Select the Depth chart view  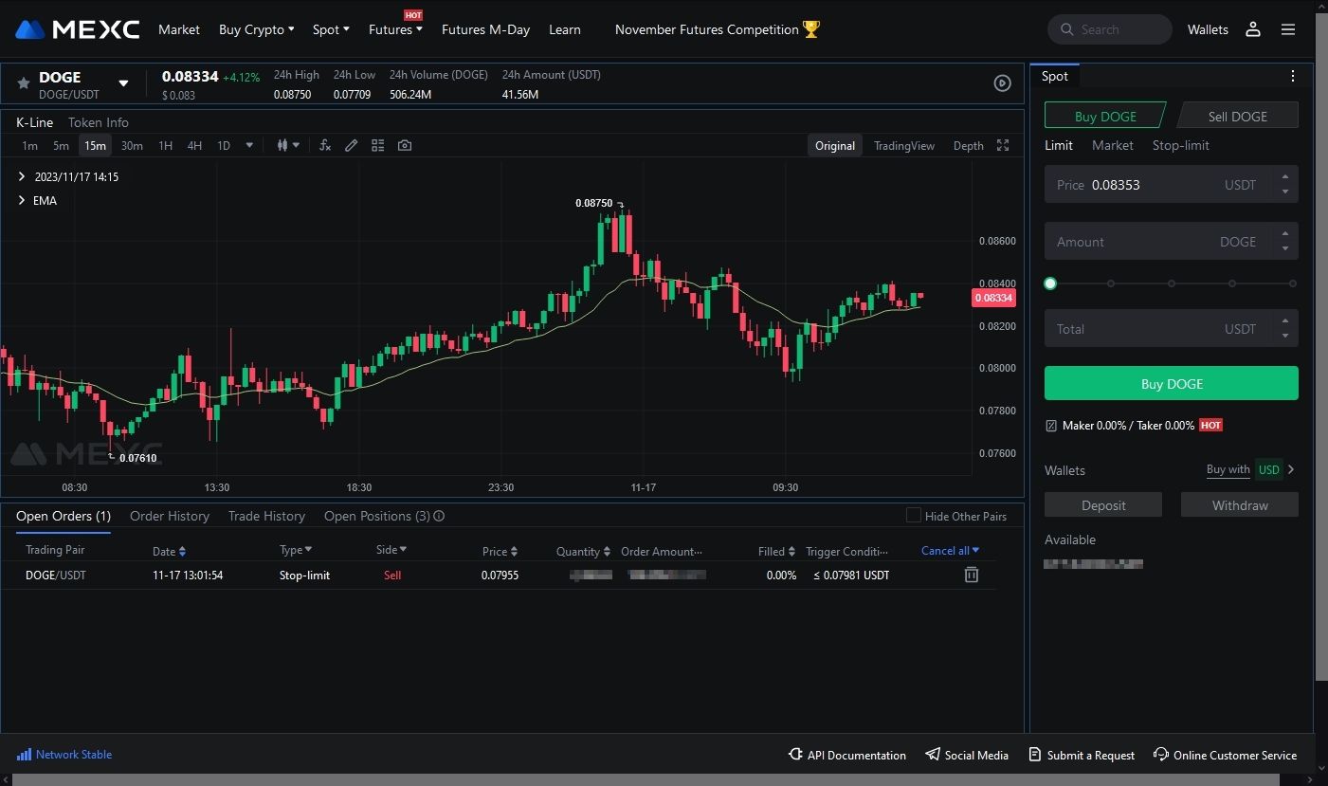968,145
